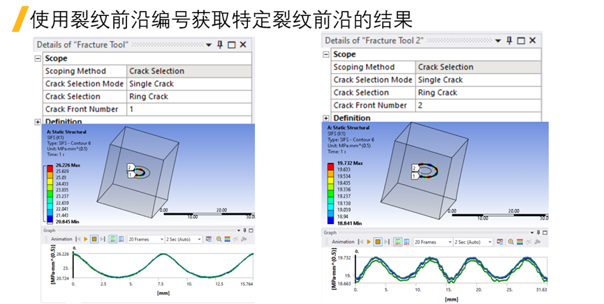This screenshot has height=304, width=604.
Task: Click Crack Front Number value 1
Action: click(189, 109)
